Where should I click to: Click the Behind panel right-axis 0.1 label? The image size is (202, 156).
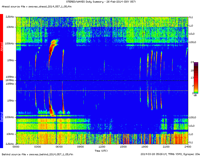[x=191, y=142]
